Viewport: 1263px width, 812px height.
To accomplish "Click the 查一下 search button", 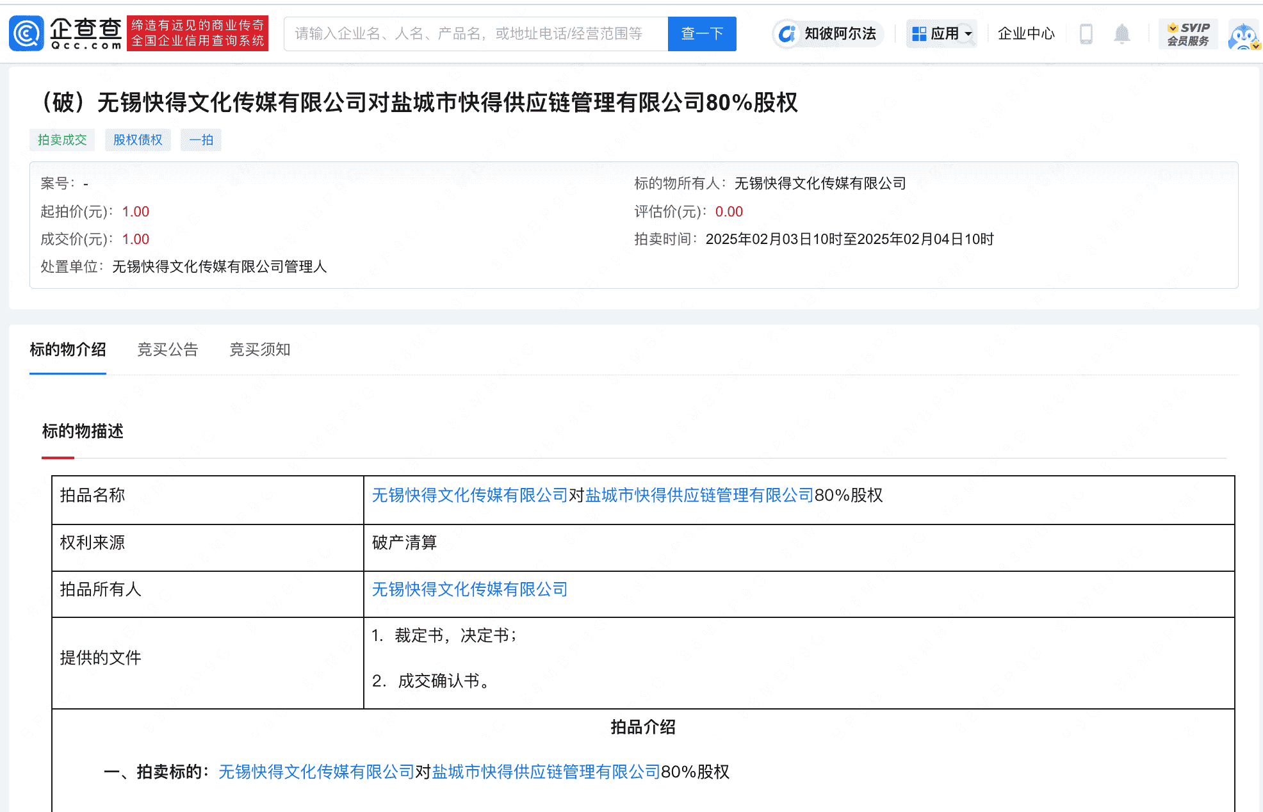I will click(x=702, y=33).
